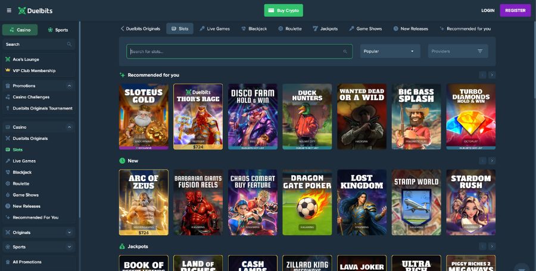Select the Game Shows top tab
The image size is (536, 271).
pos(366,29)
